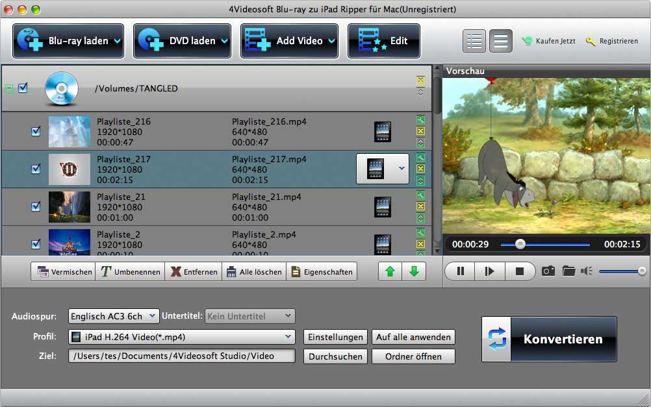Click the preview playback progress slider
The image size is (651, 407).
(x=544, y=245)
